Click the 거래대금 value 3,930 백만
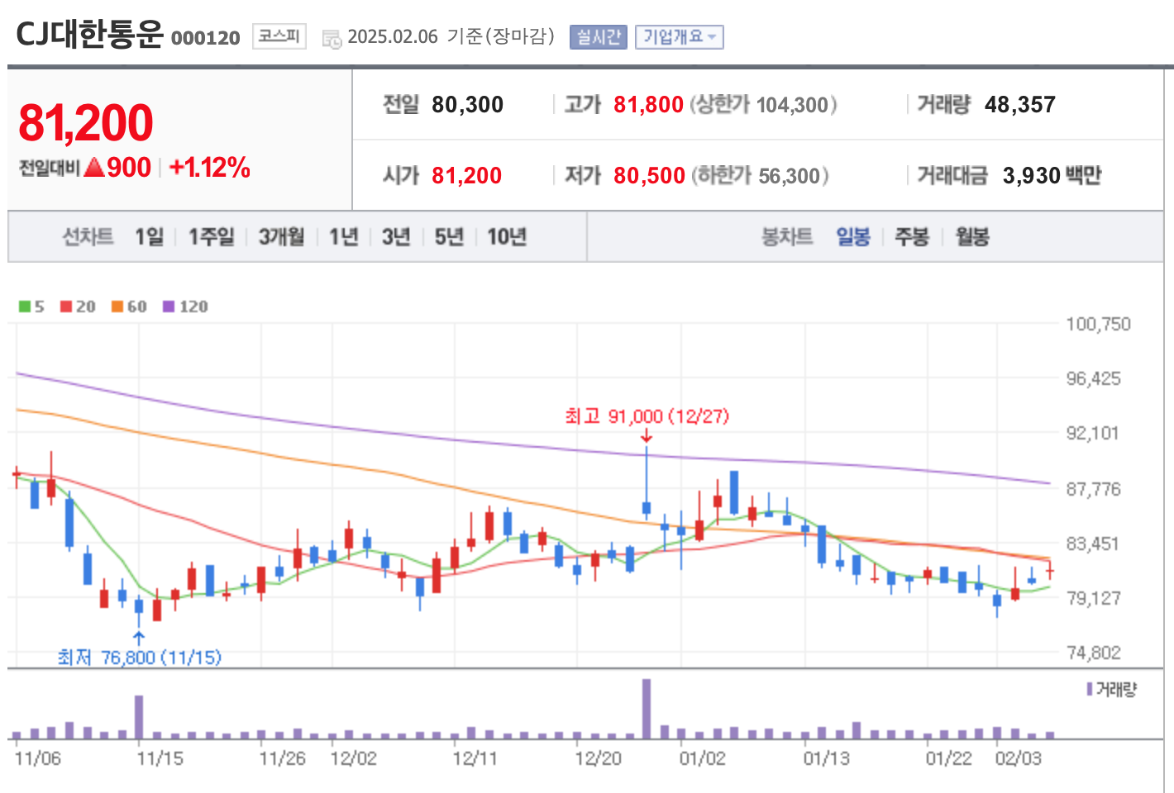1174x793 pixels. (1052, 176)
